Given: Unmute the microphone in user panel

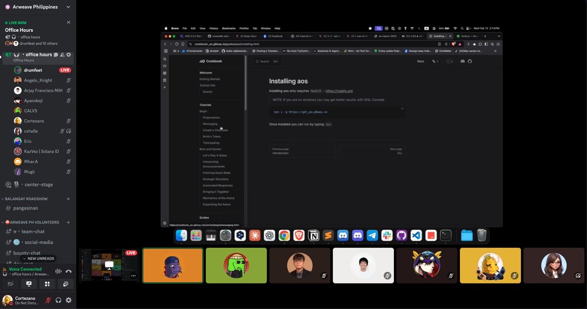Looking at the screenshot, I should click(x=48, y=300).
